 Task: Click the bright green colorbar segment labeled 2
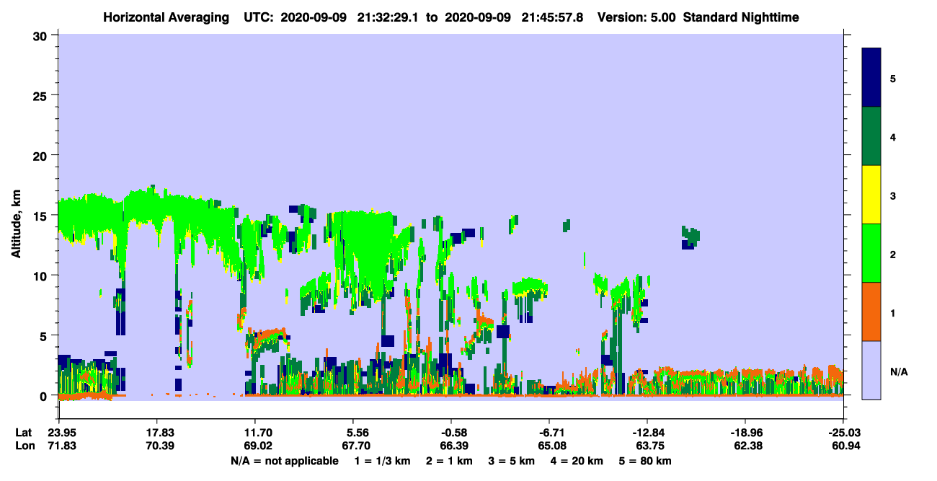click(x=871, y=253)
